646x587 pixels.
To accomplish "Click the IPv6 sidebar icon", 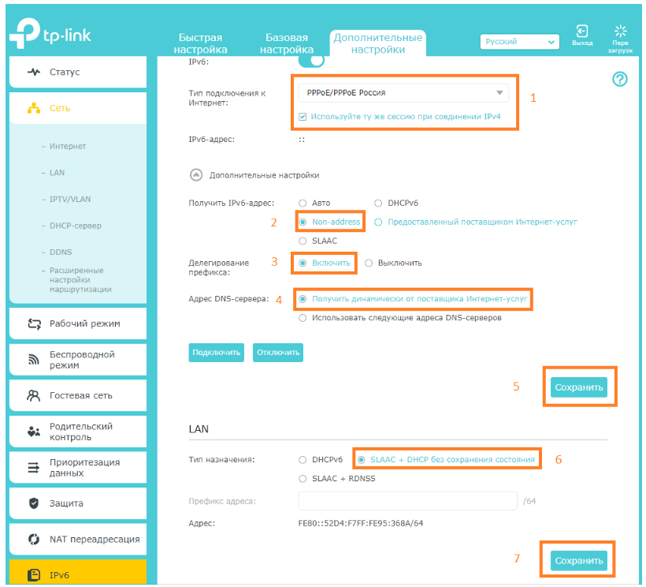I will pos(34,574).
